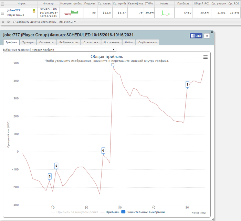Image resolution: width=241 pixels, height=221 pixels.
Task: Click the Facebook Like button
Action: 196,36
